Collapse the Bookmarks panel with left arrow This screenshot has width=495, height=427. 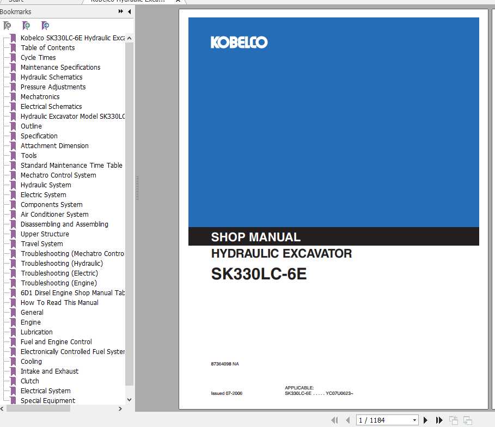(129, 11)
